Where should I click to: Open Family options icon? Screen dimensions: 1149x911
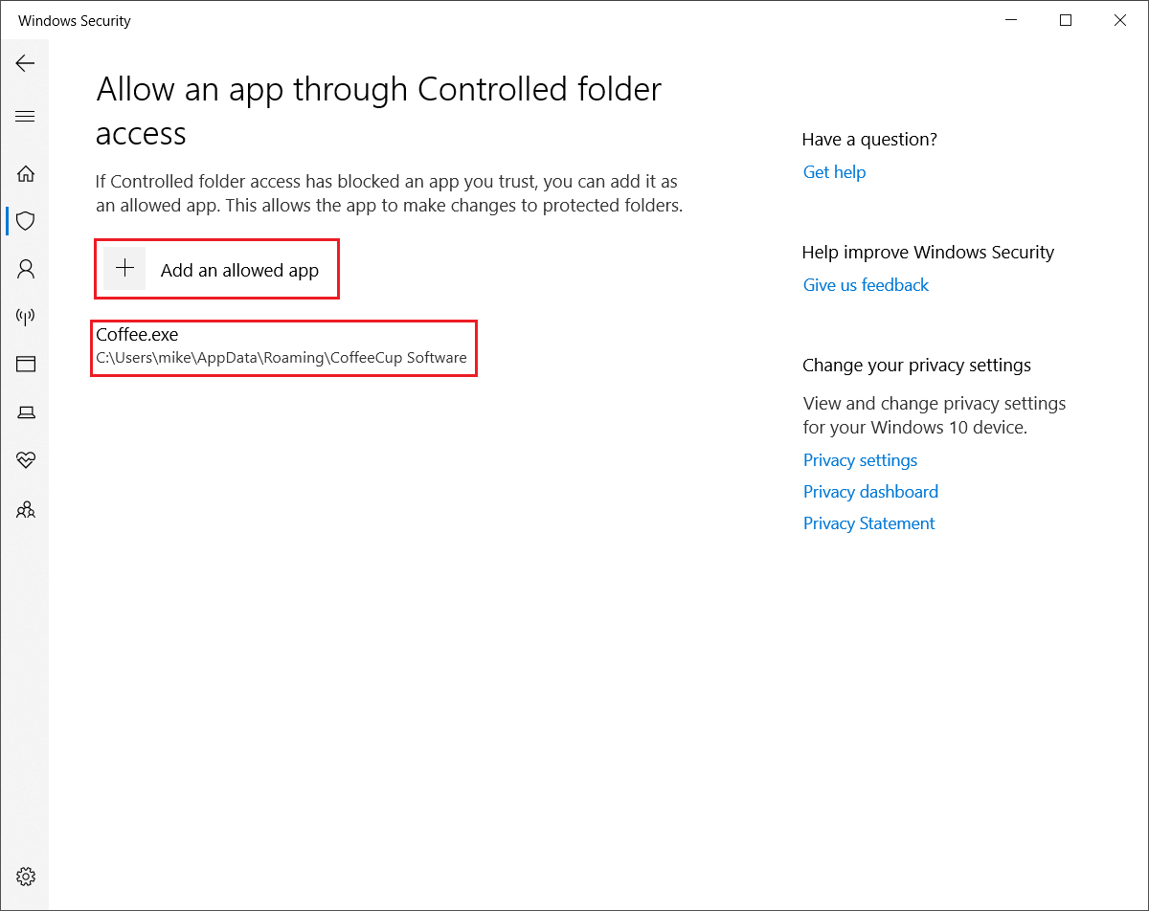pos(26,509)
